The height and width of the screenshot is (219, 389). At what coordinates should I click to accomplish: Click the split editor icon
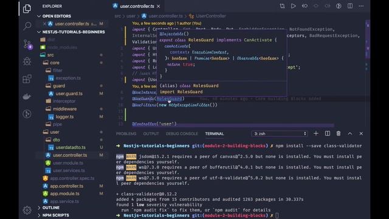coord(350,6)
